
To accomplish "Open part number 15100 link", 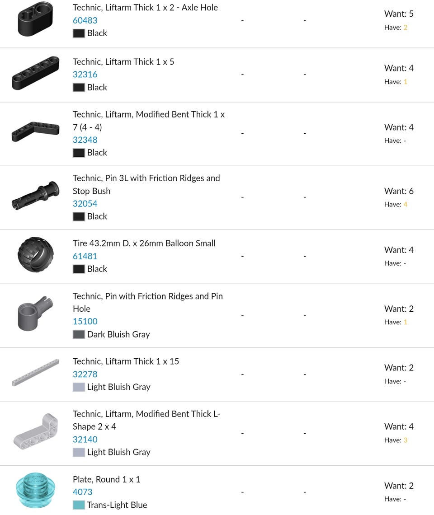I will tap(85, 322).
